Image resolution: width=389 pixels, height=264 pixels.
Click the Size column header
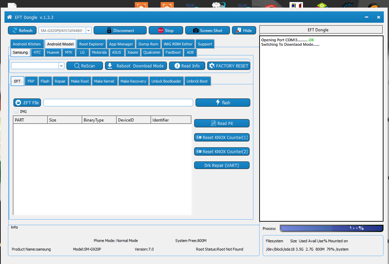(65, 120)
